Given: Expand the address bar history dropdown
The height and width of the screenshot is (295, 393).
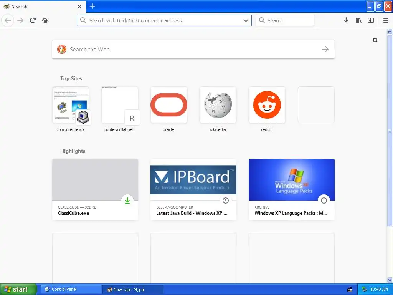Looking at the screenshot, I should pos(246,20).
